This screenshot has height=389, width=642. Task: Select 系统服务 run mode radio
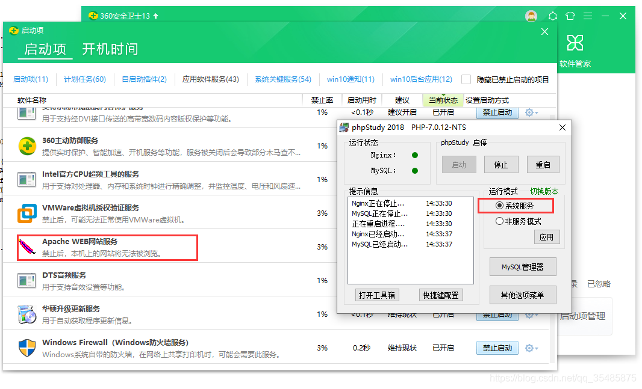(499, 206)
